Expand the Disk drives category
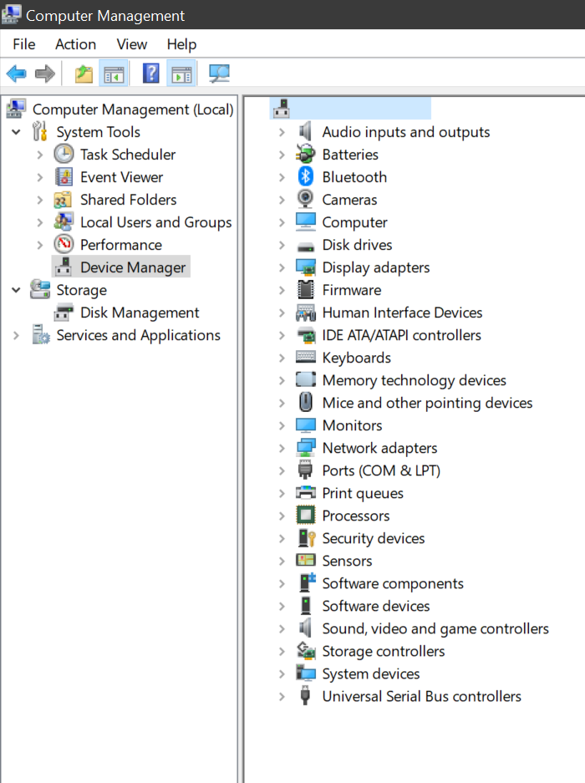Image resolution: width=585 pixels, height=783 pixels. click(282, 245)
